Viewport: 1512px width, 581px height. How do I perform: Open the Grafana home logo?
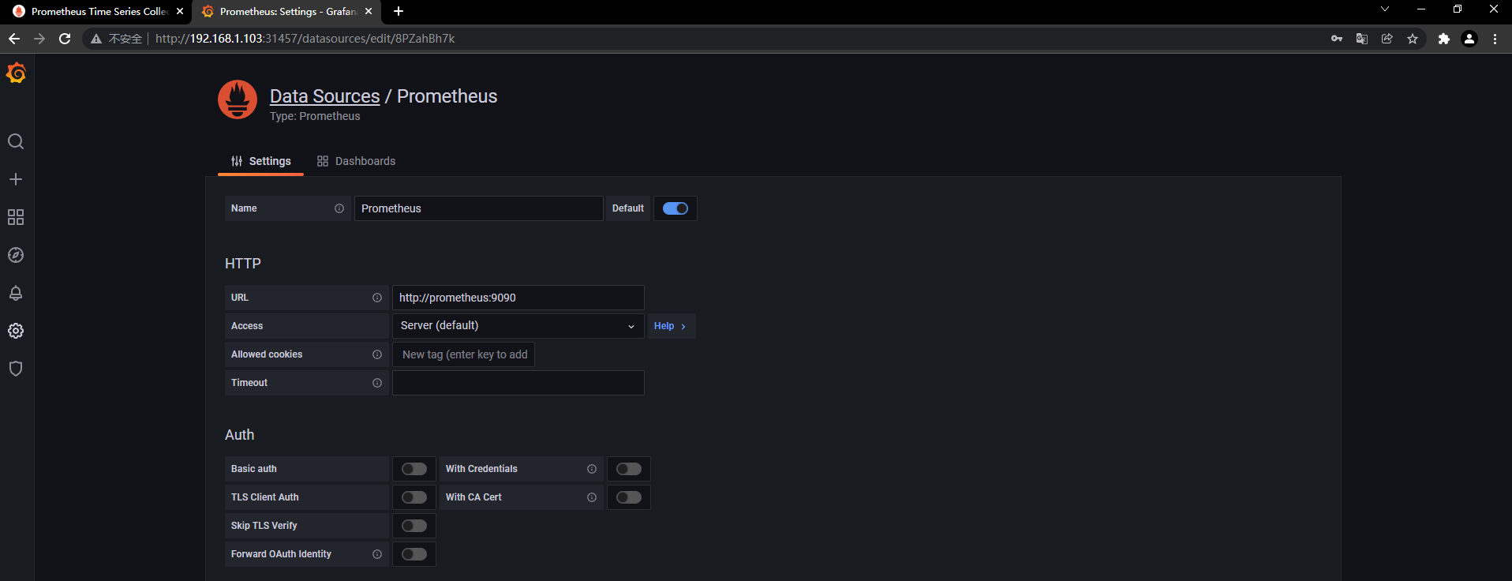click(x=16, y=73)
